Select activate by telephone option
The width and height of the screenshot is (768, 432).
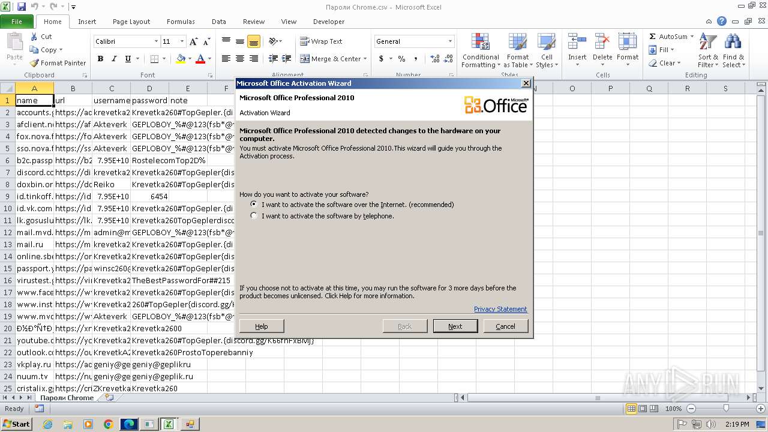[254, 215]
